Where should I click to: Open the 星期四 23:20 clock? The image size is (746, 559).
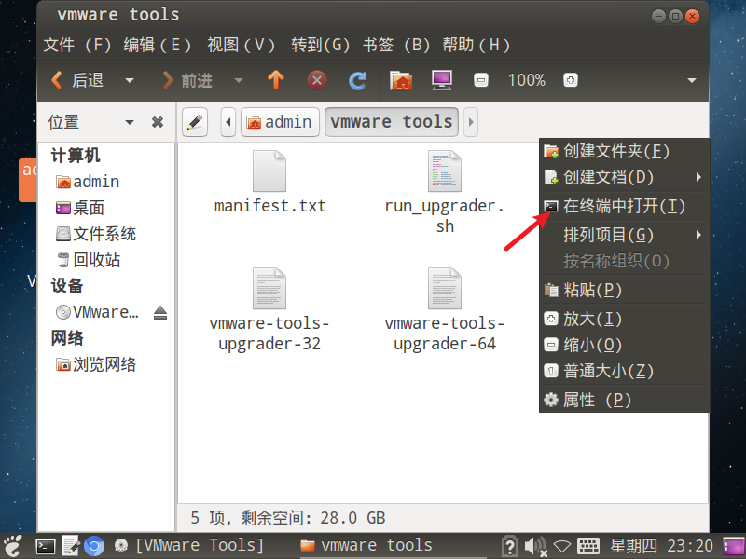coord(661,546)
